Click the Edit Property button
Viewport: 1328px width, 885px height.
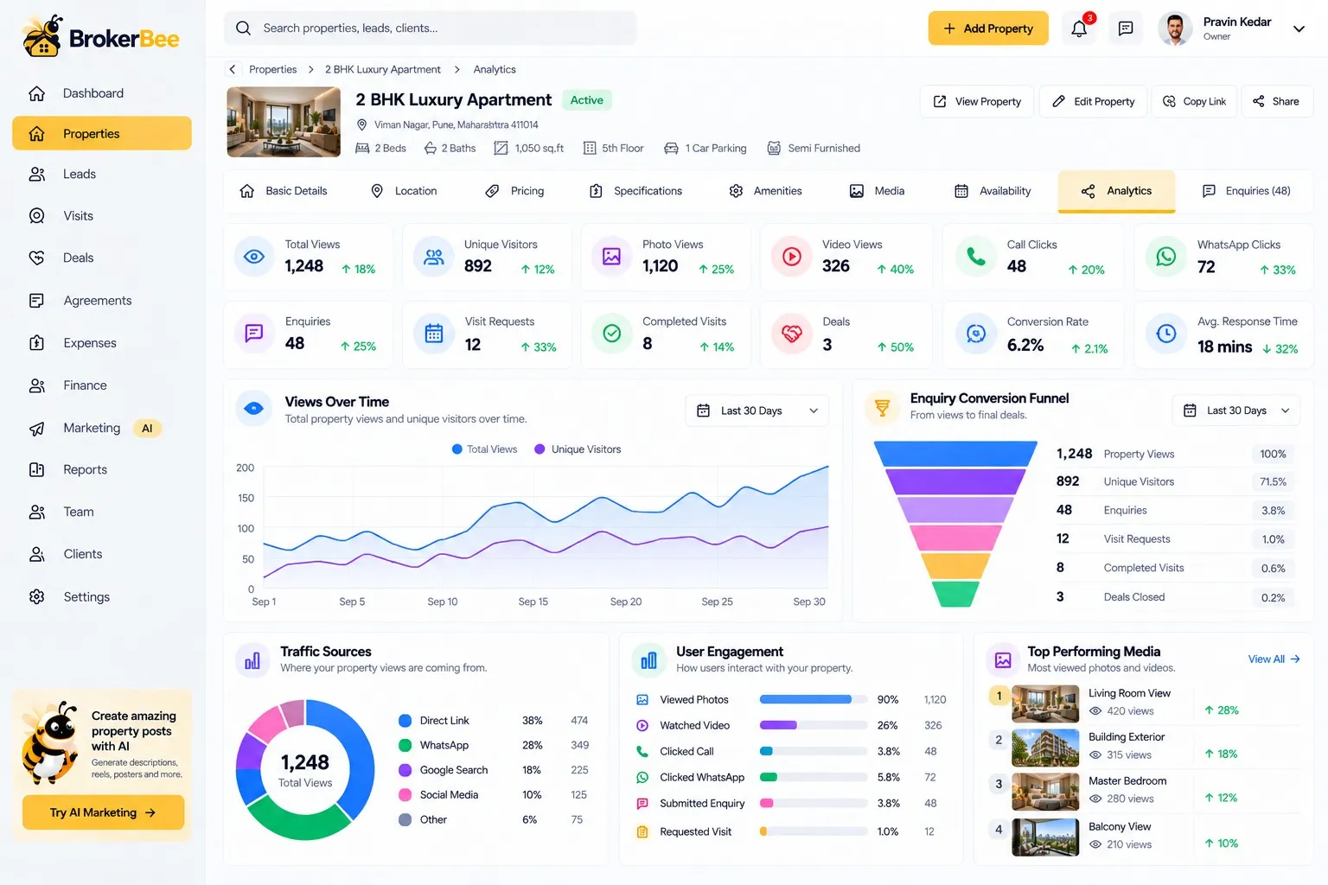1093,101
